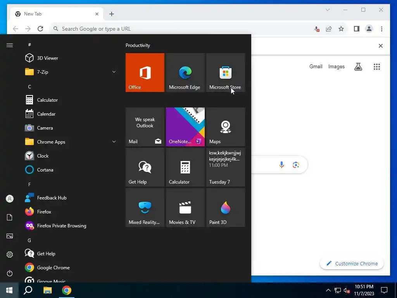397x298 pixels.
Task: Reload the page in Chrome
Action: (40, 29)
